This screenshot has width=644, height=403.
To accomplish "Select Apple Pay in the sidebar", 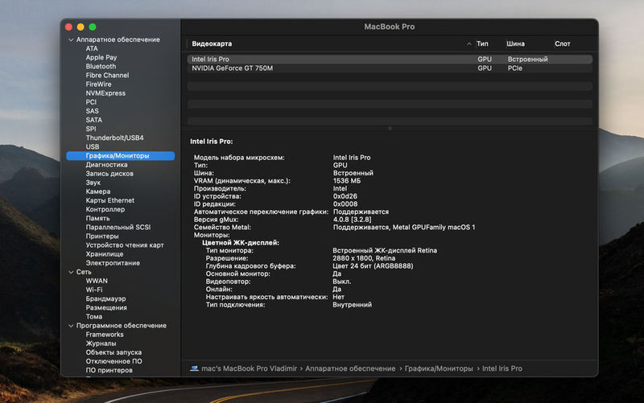I will (x=101, y=57).
